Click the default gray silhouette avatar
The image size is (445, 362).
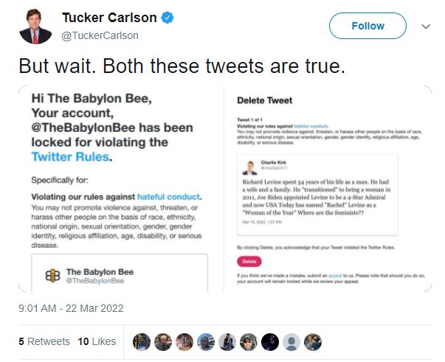292,342
